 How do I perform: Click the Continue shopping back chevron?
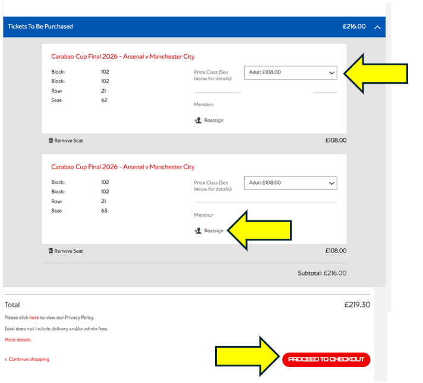point(6,359)
